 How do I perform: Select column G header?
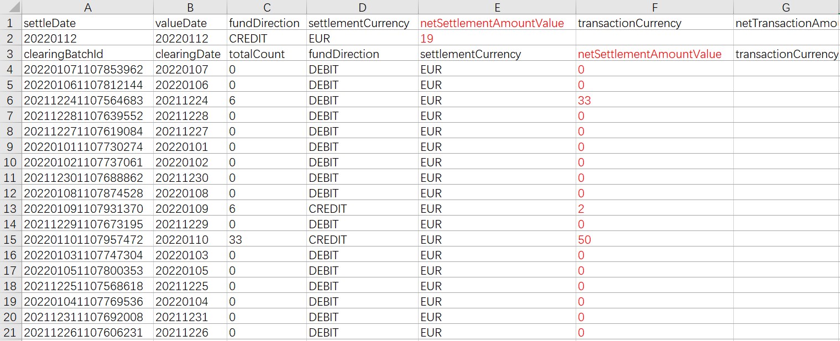click(786, 7)
